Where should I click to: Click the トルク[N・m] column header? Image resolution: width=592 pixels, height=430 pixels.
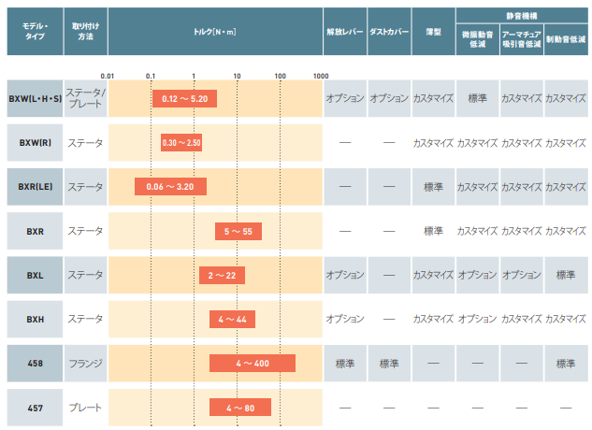coord(214,32)
